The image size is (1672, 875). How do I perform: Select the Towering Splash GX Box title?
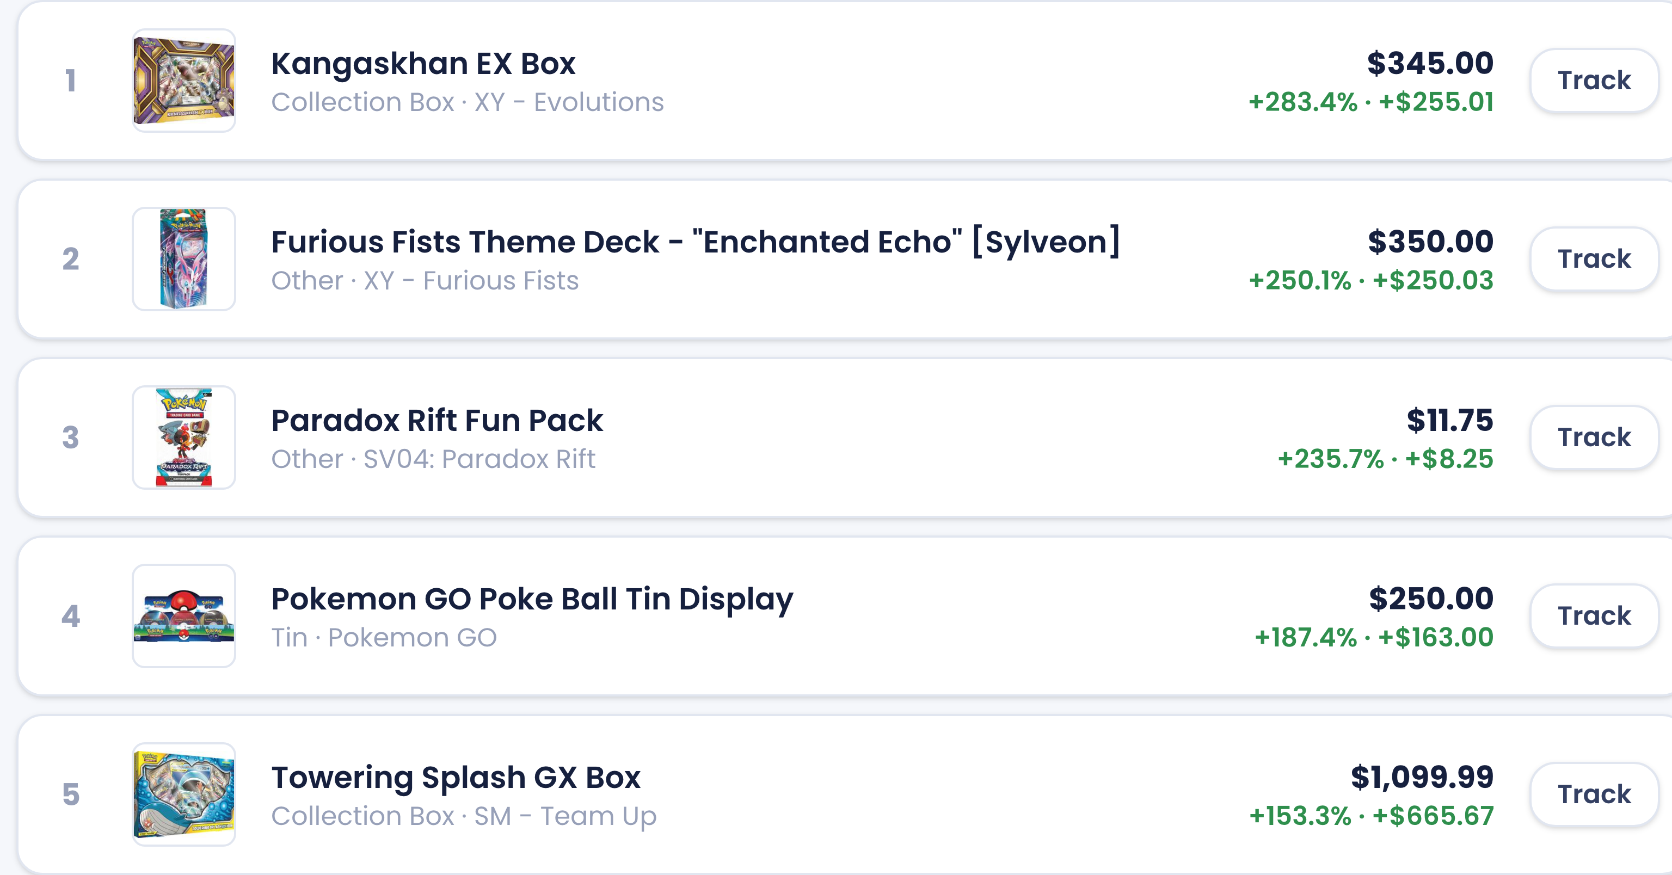pos(456,778)
